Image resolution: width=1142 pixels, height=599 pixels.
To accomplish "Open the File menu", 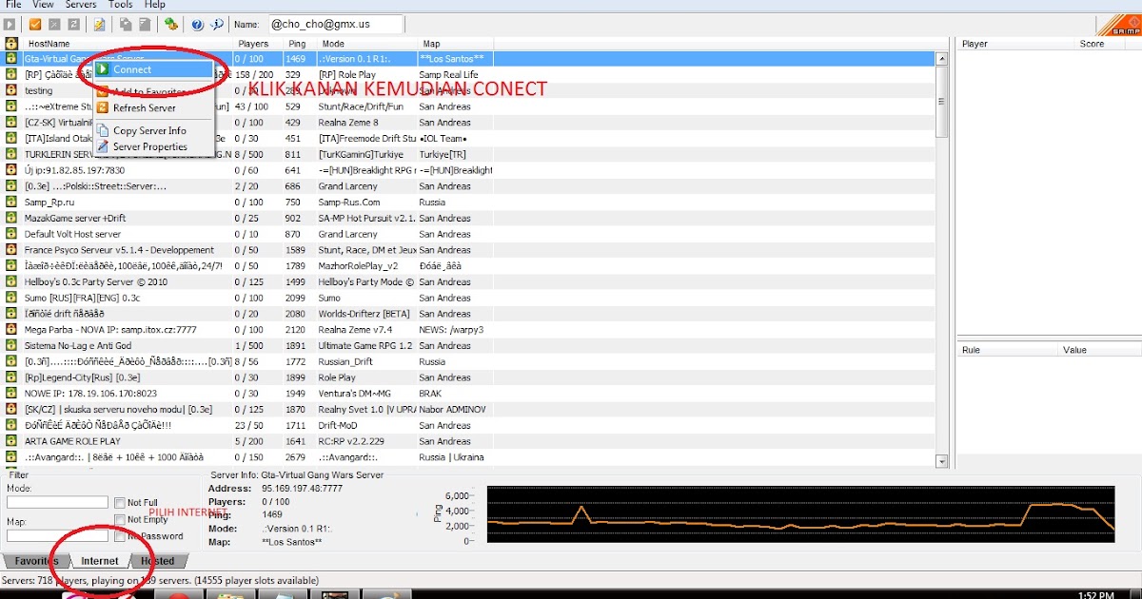I will tap(13, 5).
